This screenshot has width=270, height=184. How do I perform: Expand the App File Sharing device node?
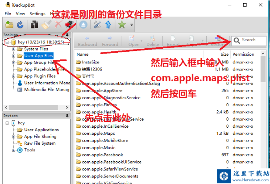click(13, 137)
